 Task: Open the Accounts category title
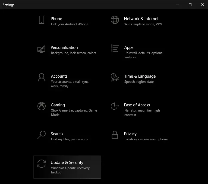point(59,76)
